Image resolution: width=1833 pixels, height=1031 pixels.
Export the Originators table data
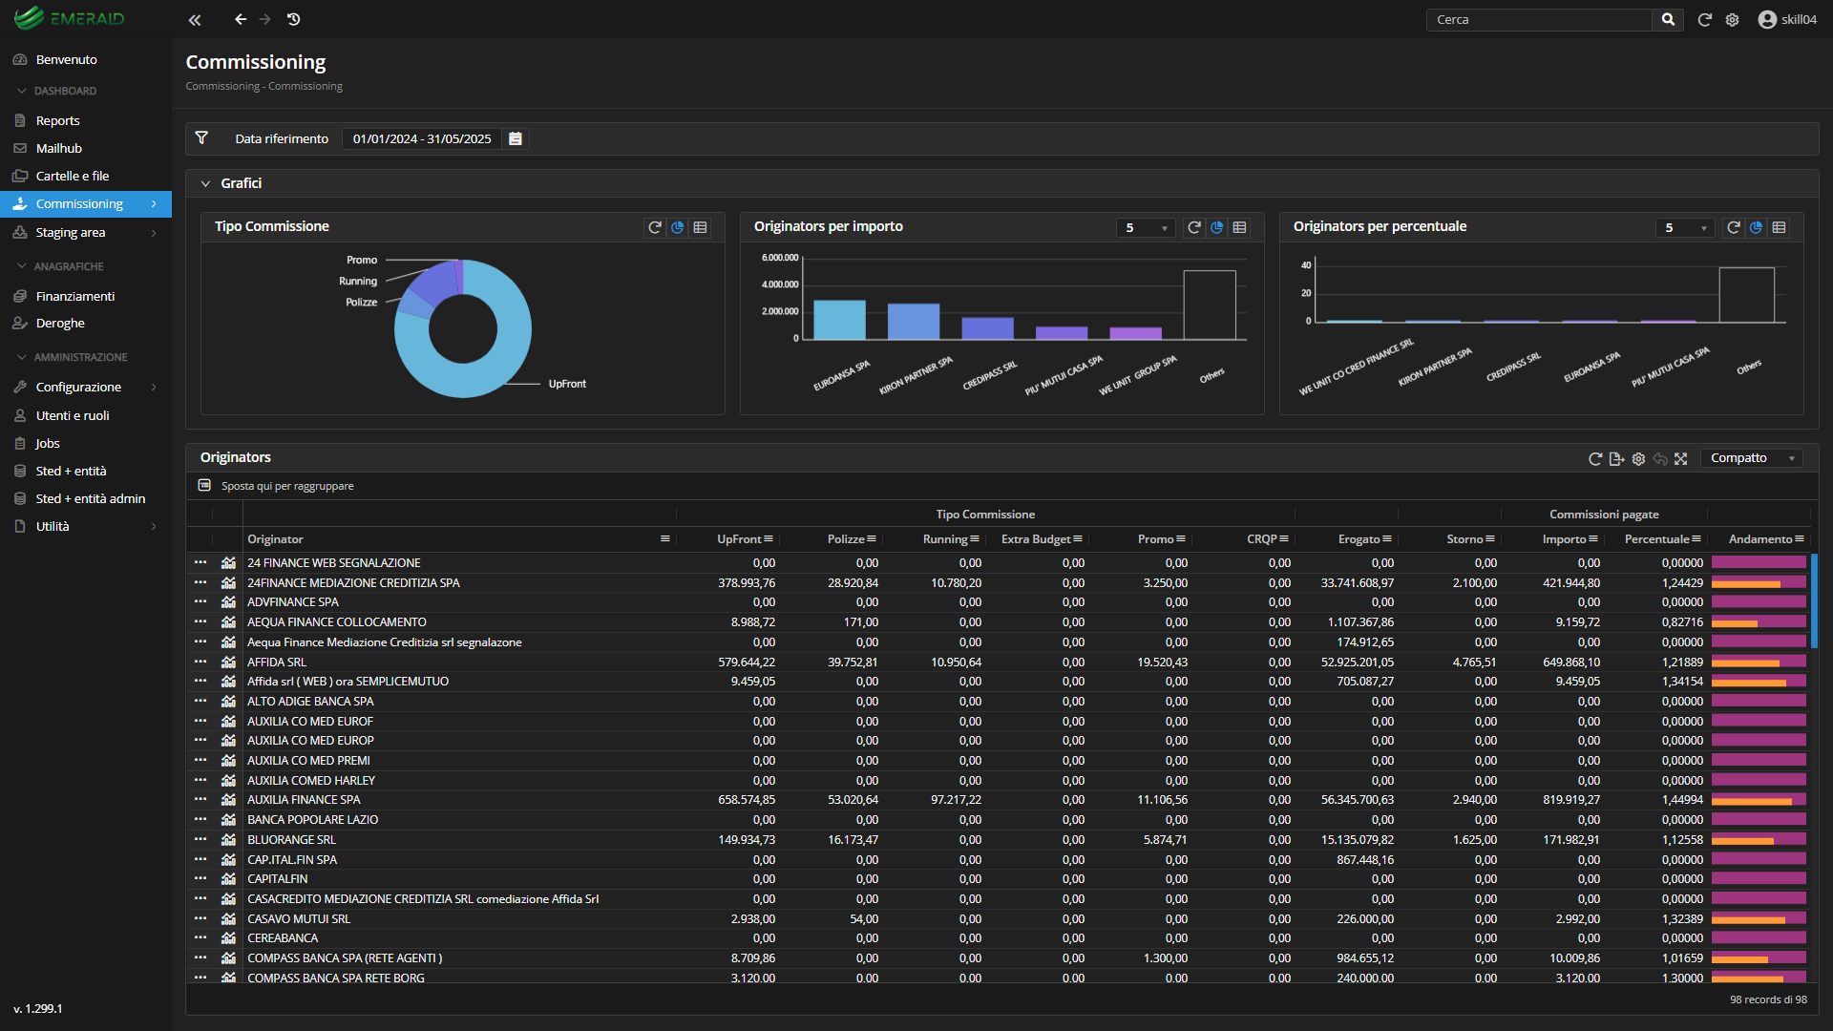click(x=1616, y=459)
